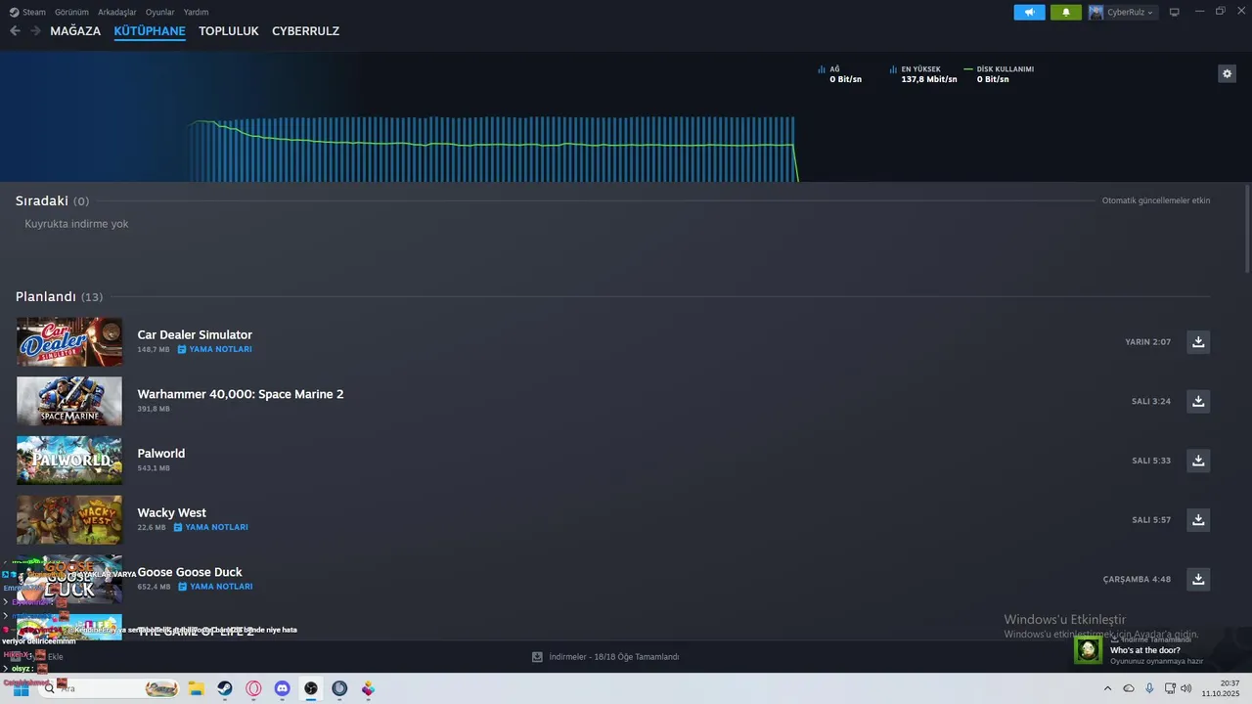
Task: Click the İndirmeler 18/18 status bar
Action: [x=605, y=657]
